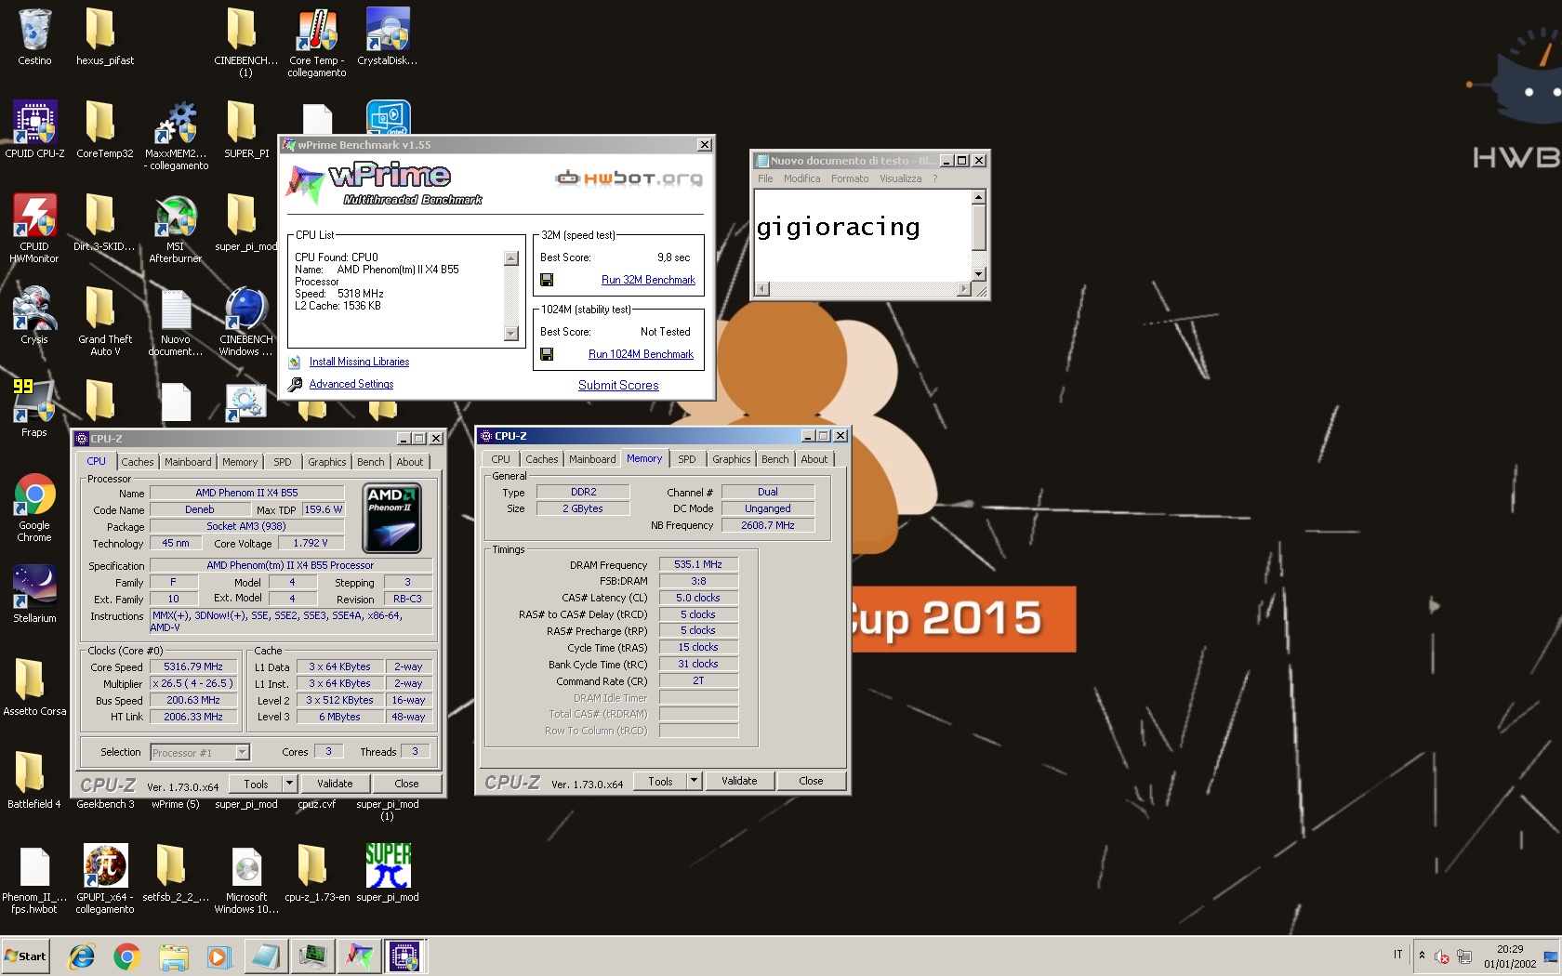The width and height of the screenshot is (1562, 976).
Task: Click Run 32M Benchmark link
Action: (648, 280)
